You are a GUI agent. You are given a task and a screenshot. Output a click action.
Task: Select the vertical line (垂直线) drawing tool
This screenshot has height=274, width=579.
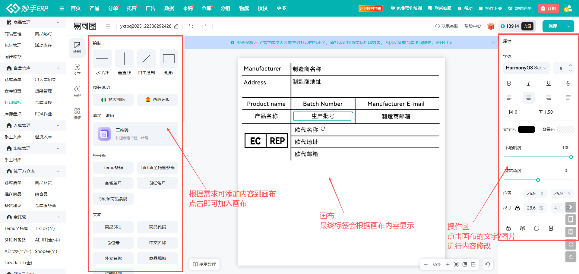124,58
